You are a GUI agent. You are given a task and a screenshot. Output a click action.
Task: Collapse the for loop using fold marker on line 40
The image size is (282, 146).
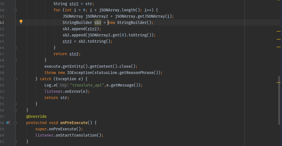click(15, 11)
